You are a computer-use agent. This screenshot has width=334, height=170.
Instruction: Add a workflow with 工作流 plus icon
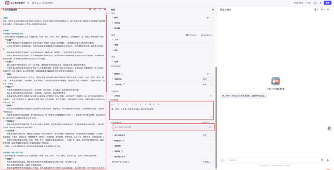pyautogui.click(x=211, y=23)
